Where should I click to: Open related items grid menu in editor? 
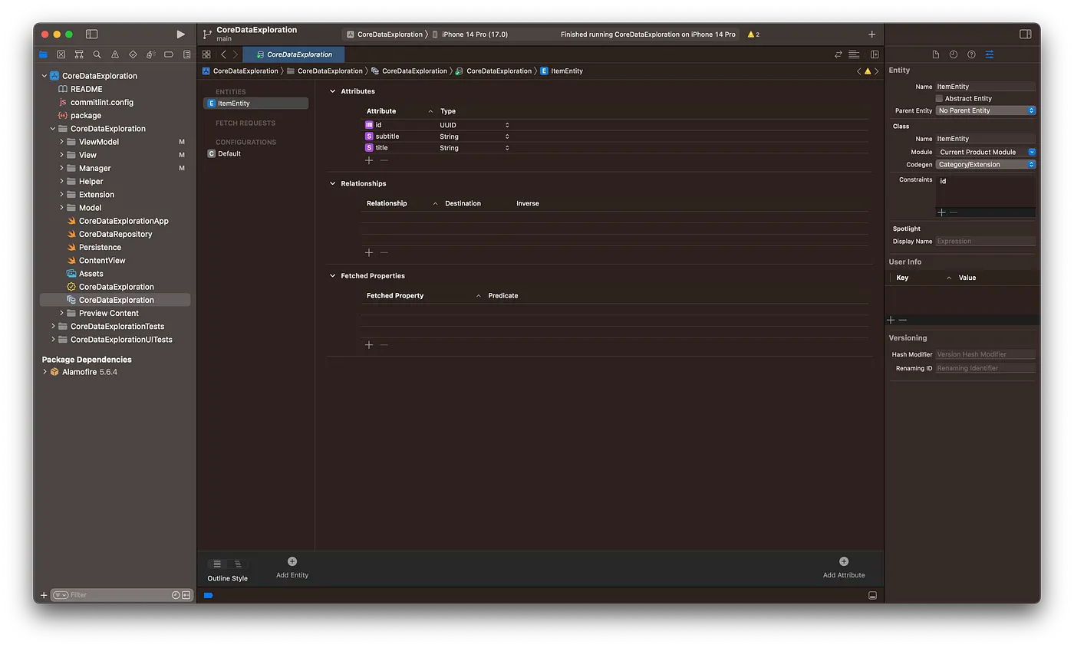point(206,54)
